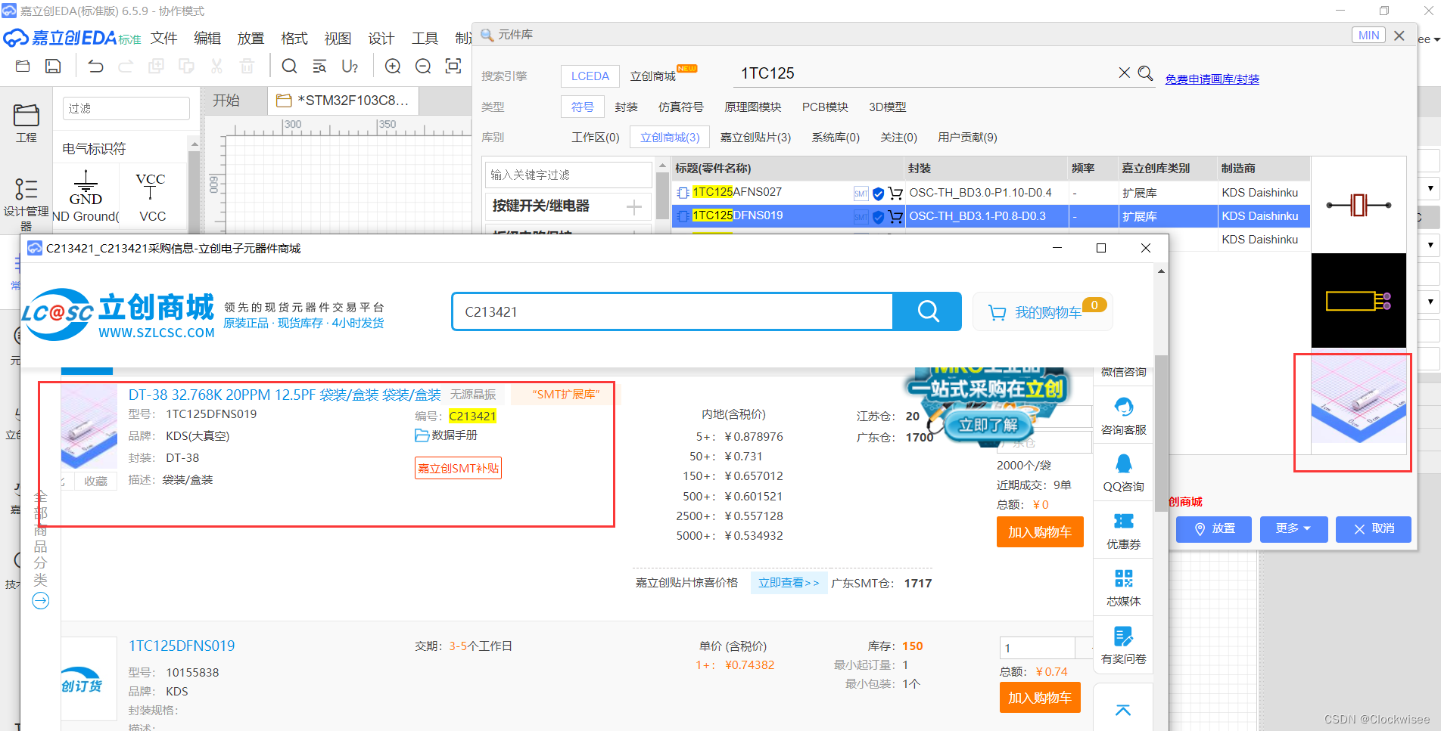Open 数据手册 datasheet link
The image size is (1441, 731).
pyautogui.click(x=447, y=435)
